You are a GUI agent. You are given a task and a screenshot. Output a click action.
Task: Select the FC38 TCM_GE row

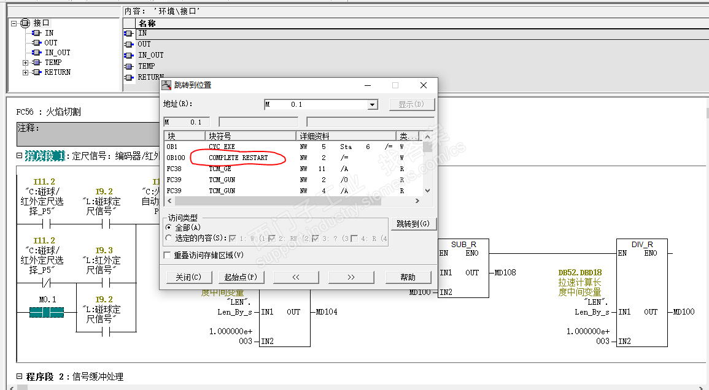click(294, 169)
